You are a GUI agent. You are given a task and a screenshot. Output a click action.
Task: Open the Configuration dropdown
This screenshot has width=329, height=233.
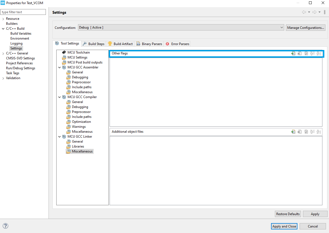(281, 27)
